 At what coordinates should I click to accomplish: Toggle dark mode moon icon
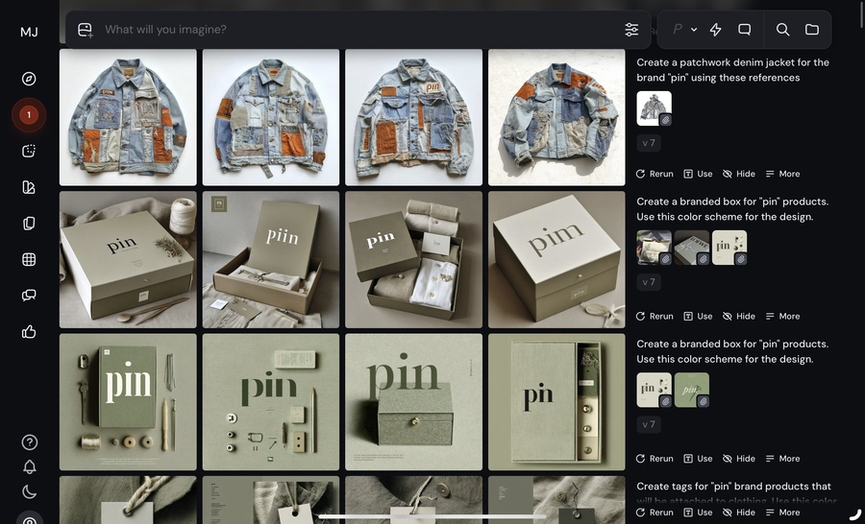click(x=29, y=491)
